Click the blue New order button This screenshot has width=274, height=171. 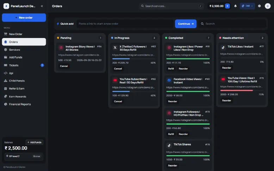coord(24,18)
